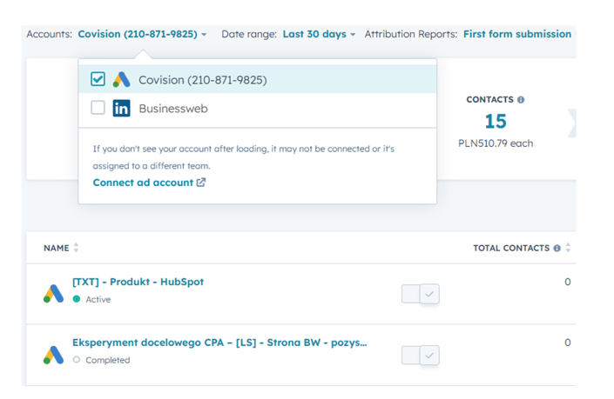Click the info icon beside TOTAL CONTACTS
This screenshot has height=399, width=614.
click(x=557, y=248)
